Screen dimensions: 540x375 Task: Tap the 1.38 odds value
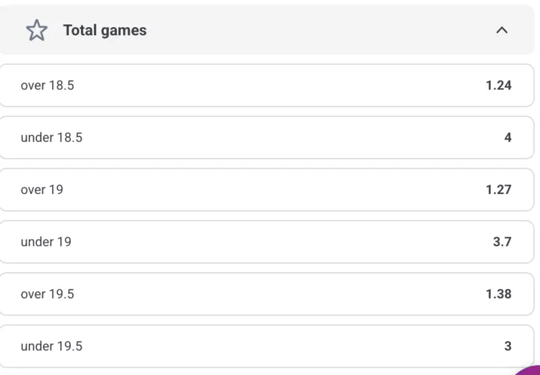click(x=498, y=294)
